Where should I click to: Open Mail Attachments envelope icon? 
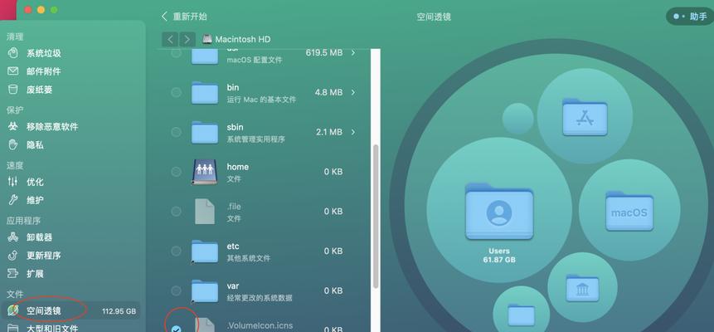[x=12, y=71]
